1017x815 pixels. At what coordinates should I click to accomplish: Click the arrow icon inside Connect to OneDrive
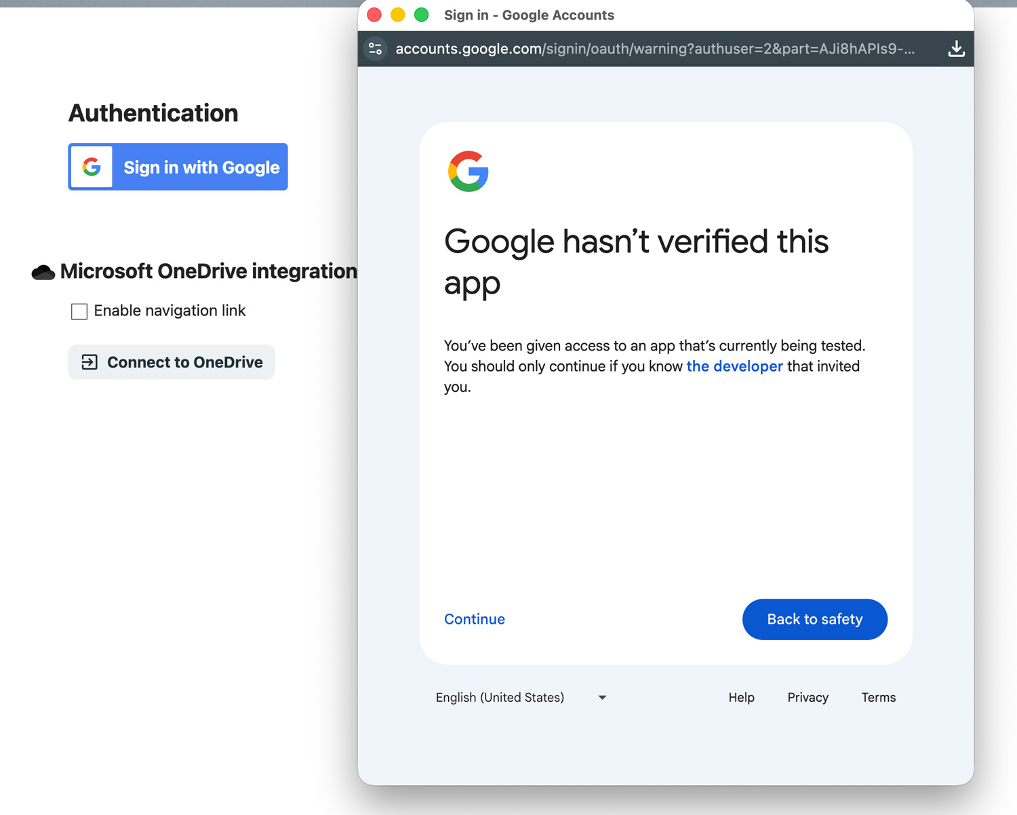[x=89, y=362]
